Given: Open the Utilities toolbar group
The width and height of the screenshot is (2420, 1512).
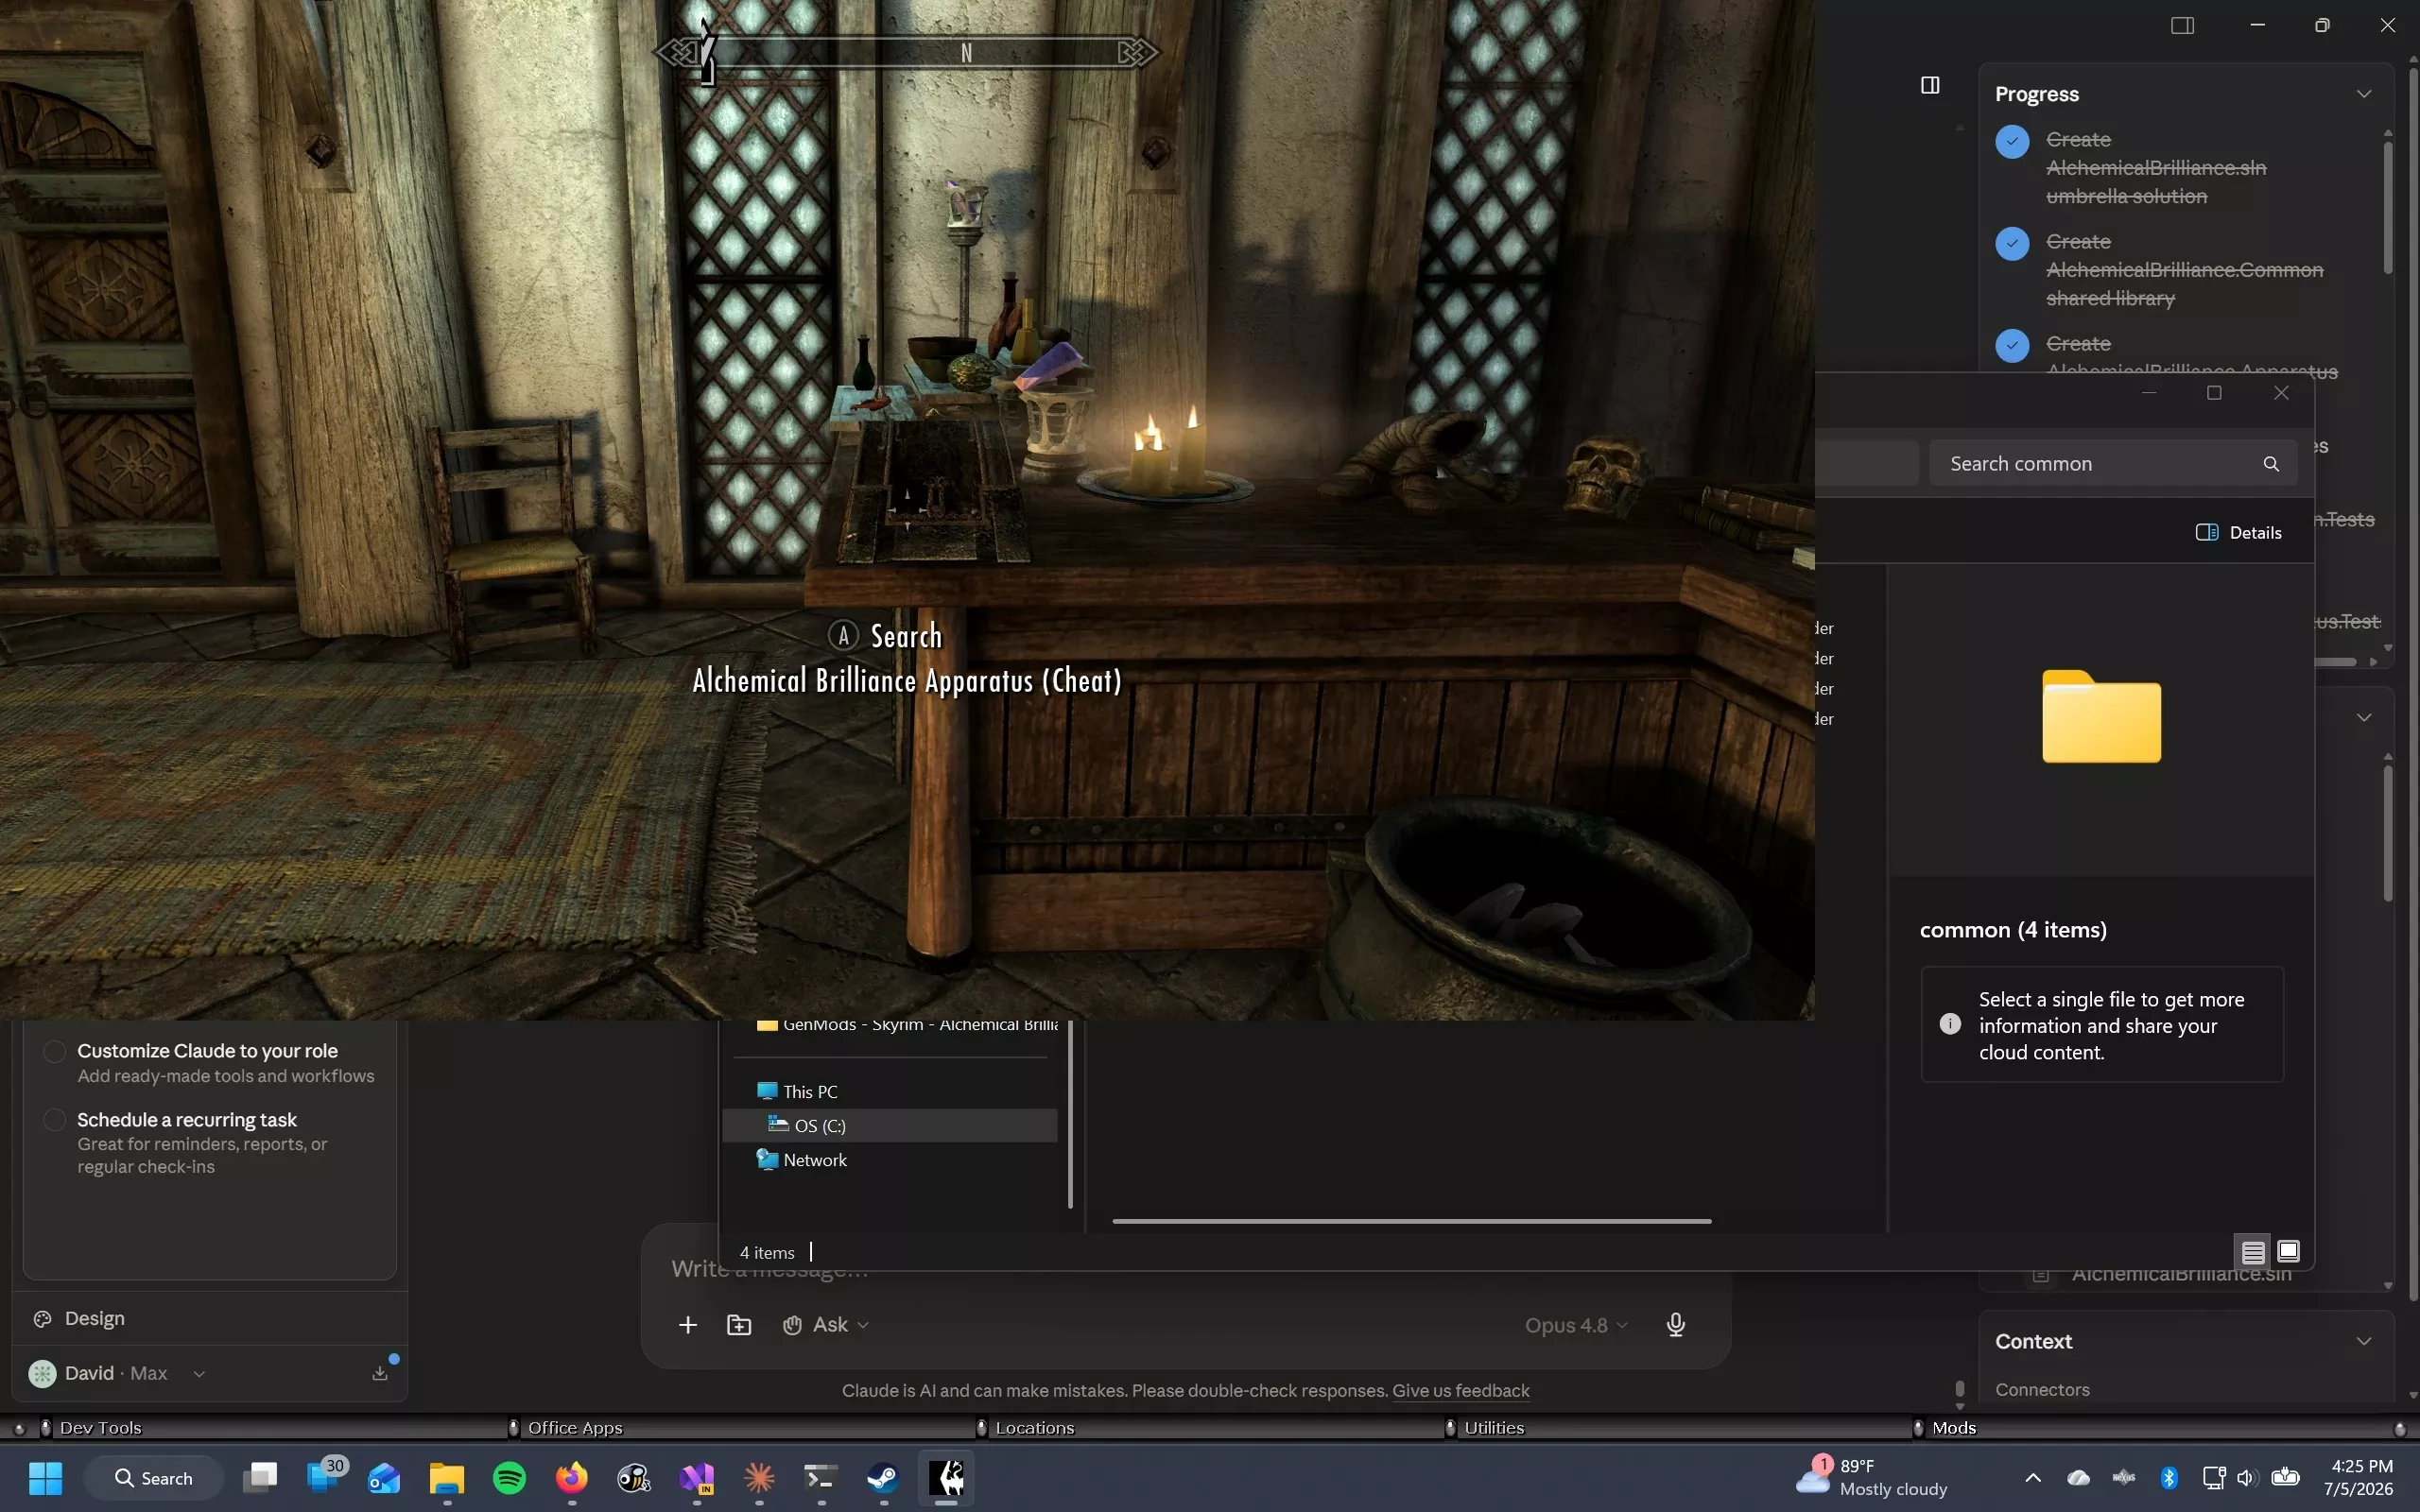Looking at the screenshot, I should click(1494, 1428).
